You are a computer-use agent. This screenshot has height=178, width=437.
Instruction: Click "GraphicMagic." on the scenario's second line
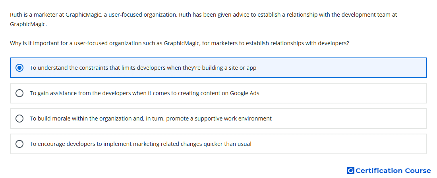29,24
